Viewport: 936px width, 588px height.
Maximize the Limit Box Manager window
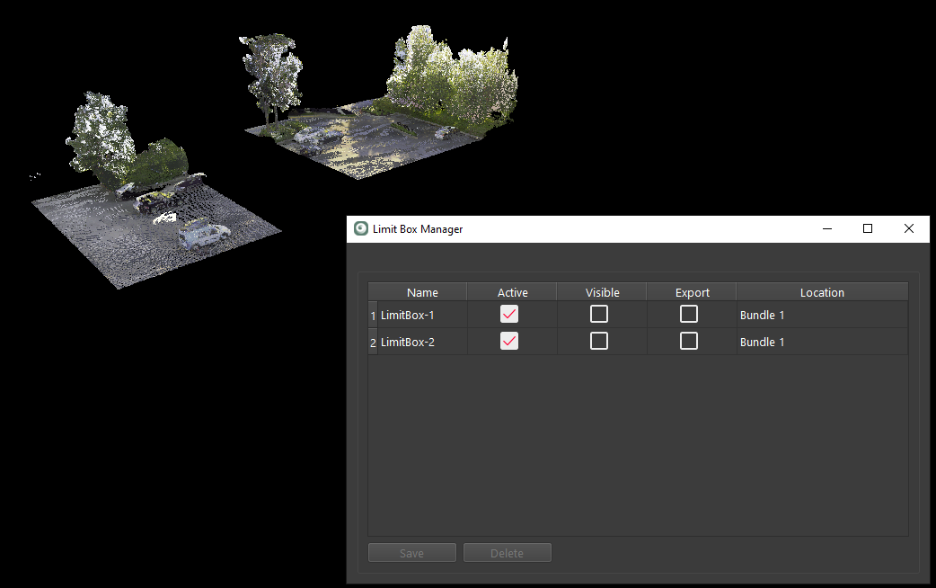[868, 229]
